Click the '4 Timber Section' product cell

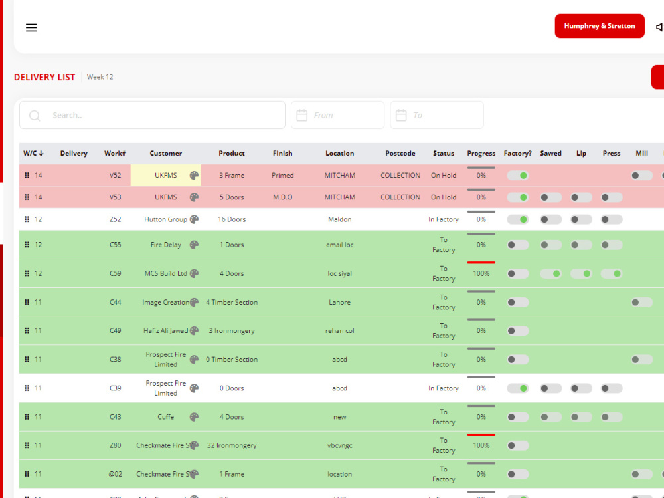232,302
